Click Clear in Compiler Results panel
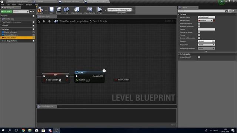 (x=173, y=125)
